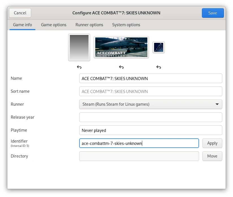The height and width of the screenshot is (197, 233).
Task: Click the Release year input box
Action: point(150,117)
